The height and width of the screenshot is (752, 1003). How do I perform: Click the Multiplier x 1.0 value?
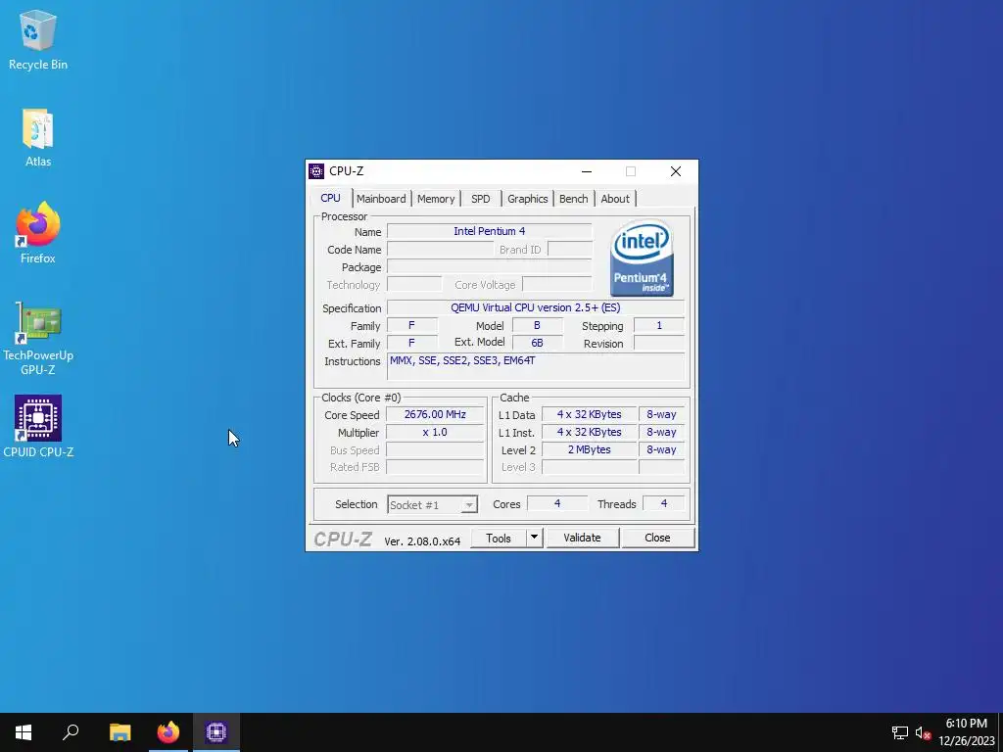(x=435, y=432)
